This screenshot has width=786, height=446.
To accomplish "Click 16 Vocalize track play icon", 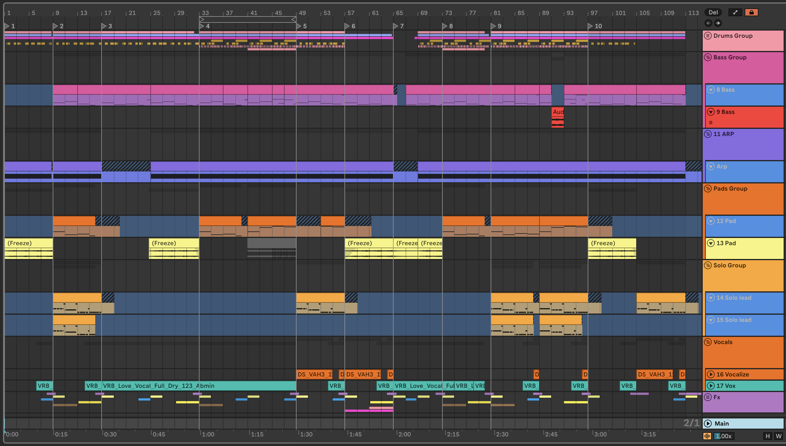I will pos(711,374).
